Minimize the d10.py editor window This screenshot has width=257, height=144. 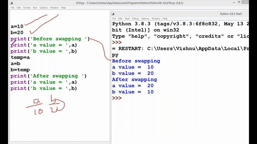pyautogui.click(x=234, y=2)
